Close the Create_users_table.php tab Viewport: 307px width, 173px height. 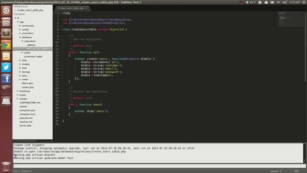point(86,8)
